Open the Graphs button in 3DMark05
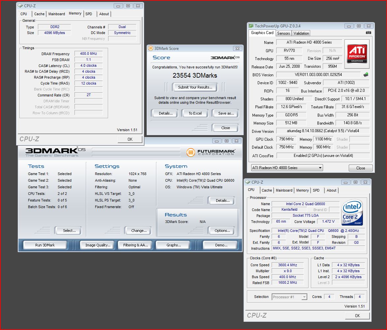 pos(173,245)
